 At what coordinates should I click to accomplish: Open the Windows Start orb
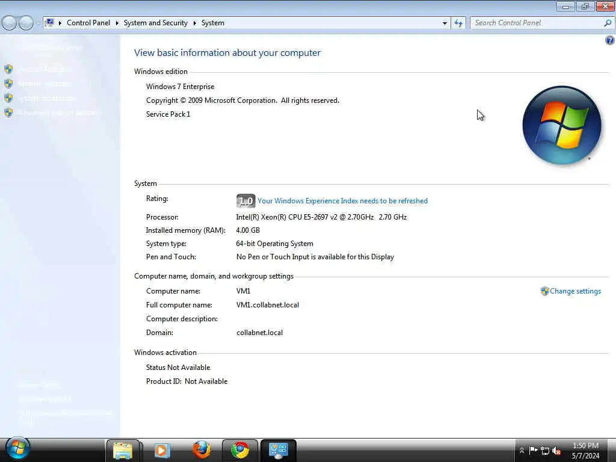tap(17, 449)
